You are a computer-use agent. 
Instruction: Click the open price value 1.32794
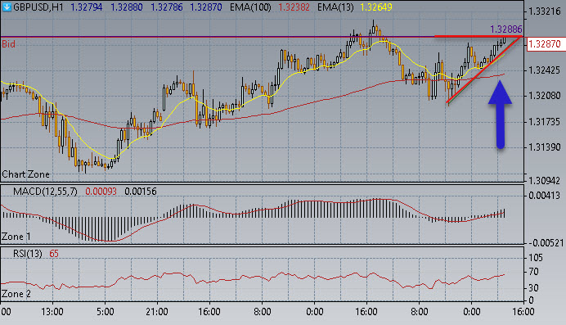click(86, 7)
